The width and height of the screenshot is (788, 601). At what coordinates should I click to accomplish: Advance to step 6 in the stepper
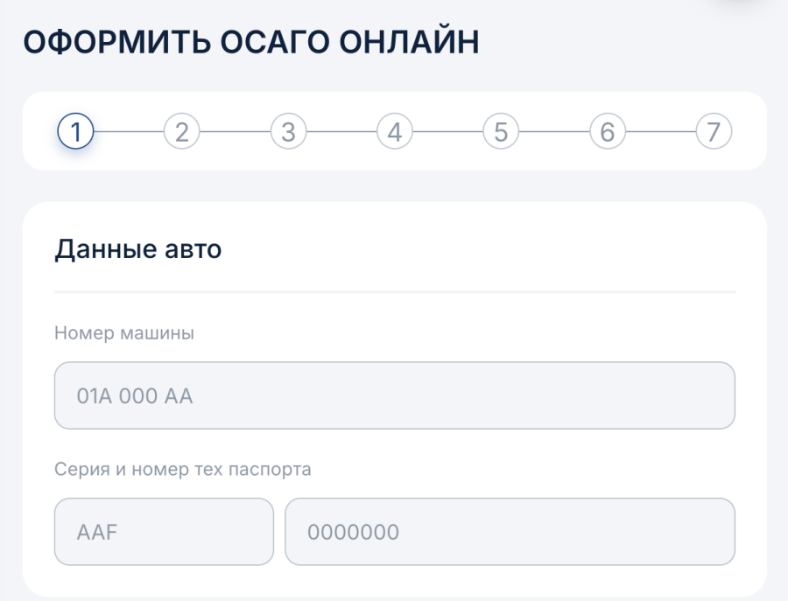(608, 131)
